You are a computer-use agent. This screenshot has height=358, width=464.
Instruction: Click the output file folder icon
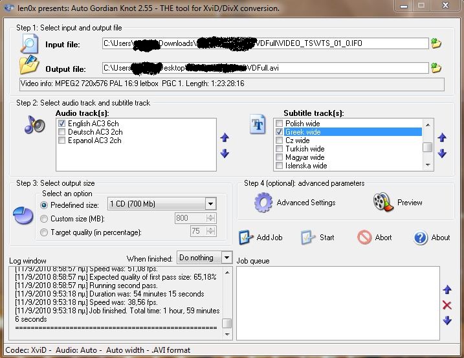click(29, 64)
